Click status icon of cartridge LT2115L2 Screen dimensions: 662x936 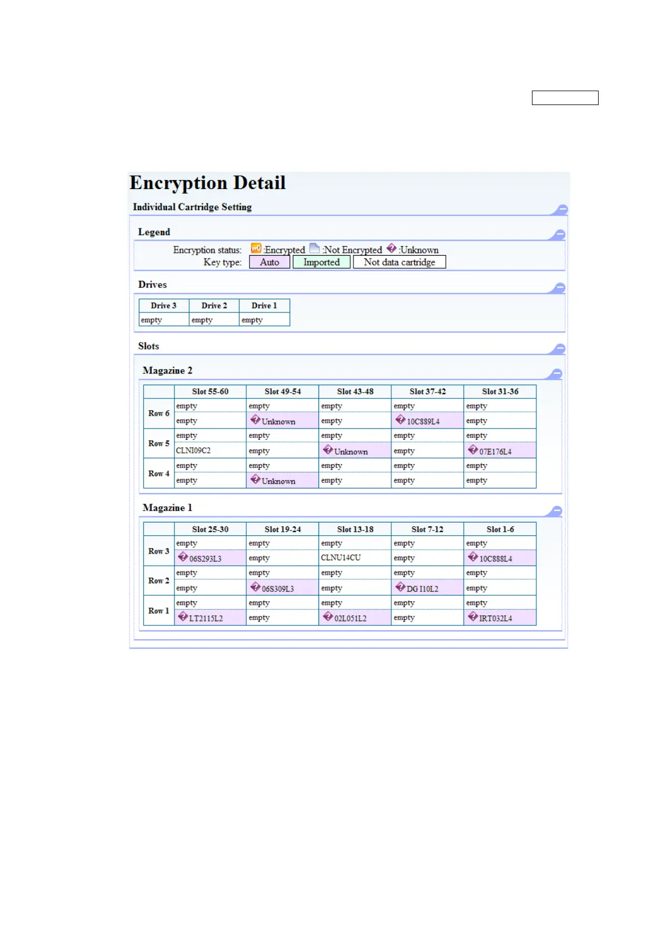pos(183,616)
